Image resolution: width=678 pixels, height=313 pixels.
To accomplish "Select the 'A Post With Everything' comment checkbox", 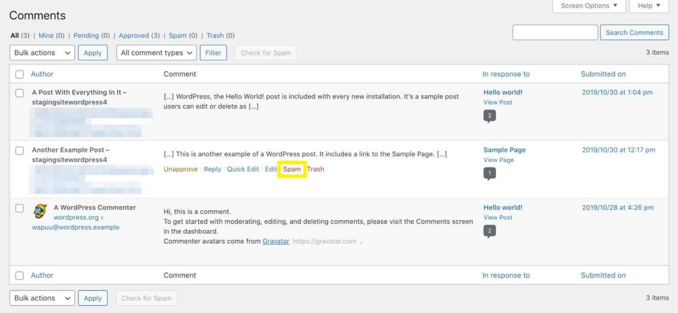I will (x=19, y=93).
